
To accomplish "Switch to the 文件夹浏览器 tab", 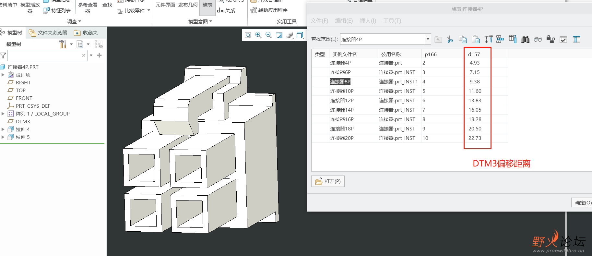I will point(48,32).
